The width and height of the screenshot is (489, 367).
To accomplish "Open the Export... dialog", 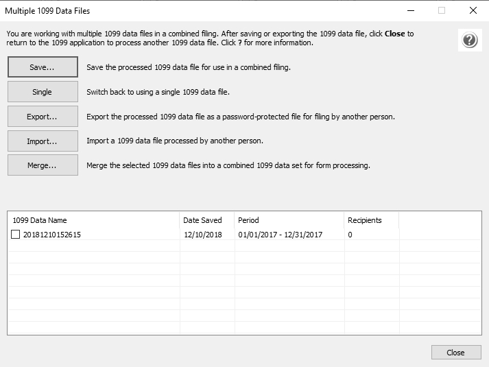I will pos(43,117).
